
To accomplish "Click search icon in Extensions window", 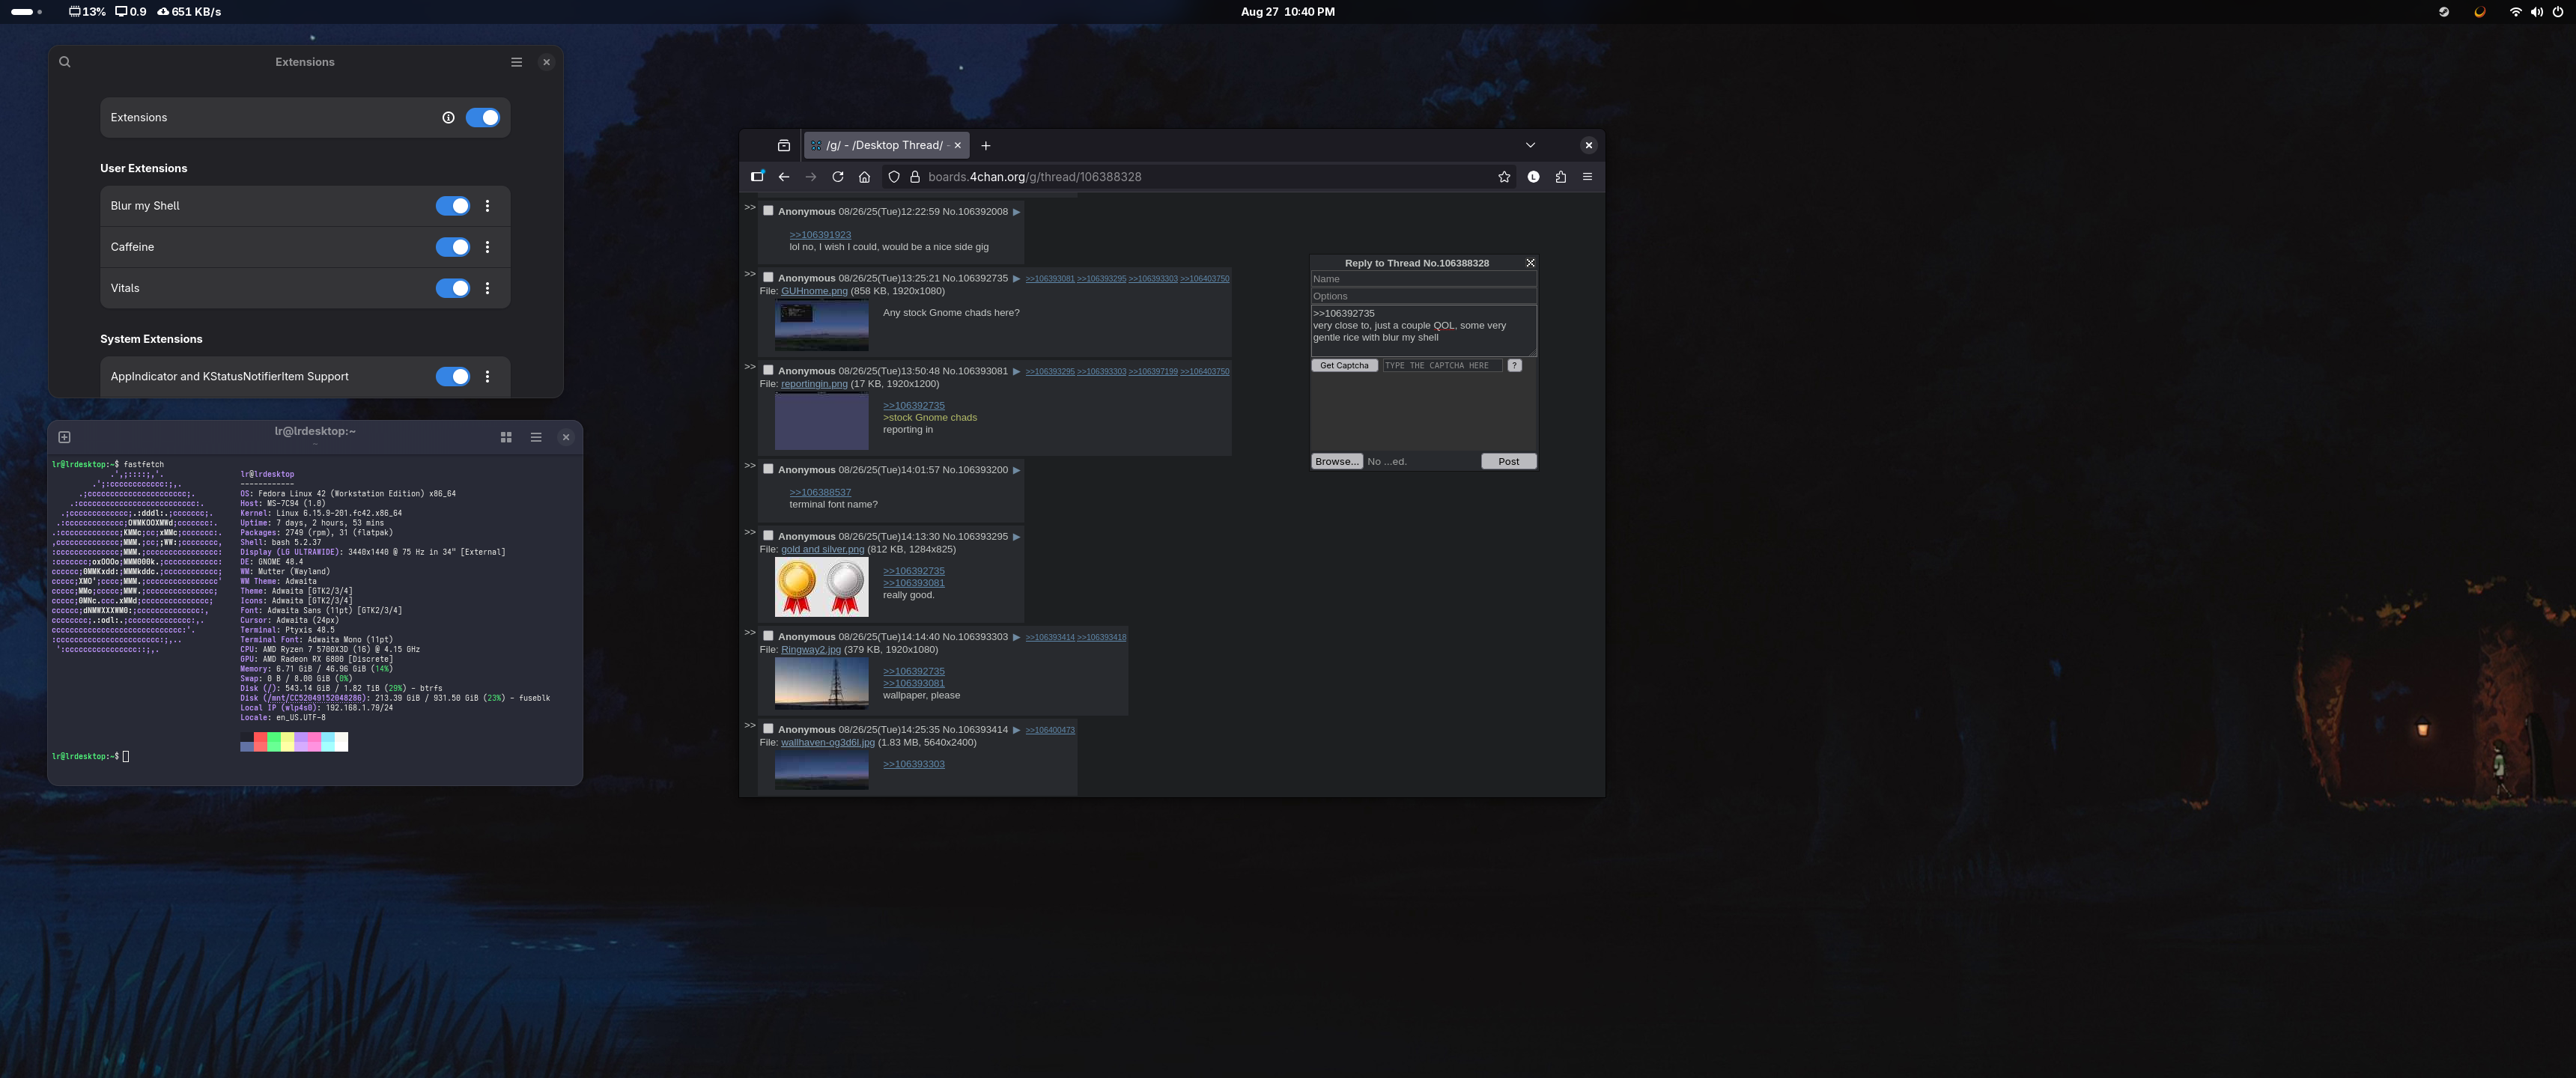I will pos(65,62).
